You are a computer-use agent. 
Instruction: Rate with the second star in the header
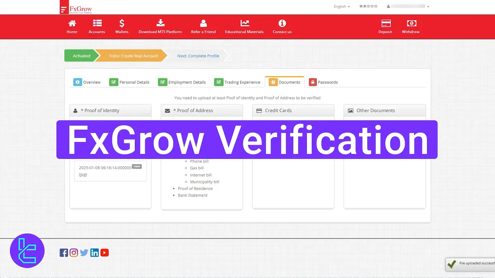(365, 6)
